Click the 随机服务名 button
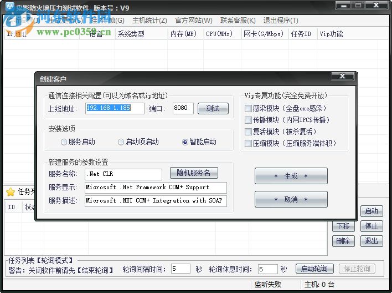The height and width of the screenshot is (293, 392). point(194,173)
